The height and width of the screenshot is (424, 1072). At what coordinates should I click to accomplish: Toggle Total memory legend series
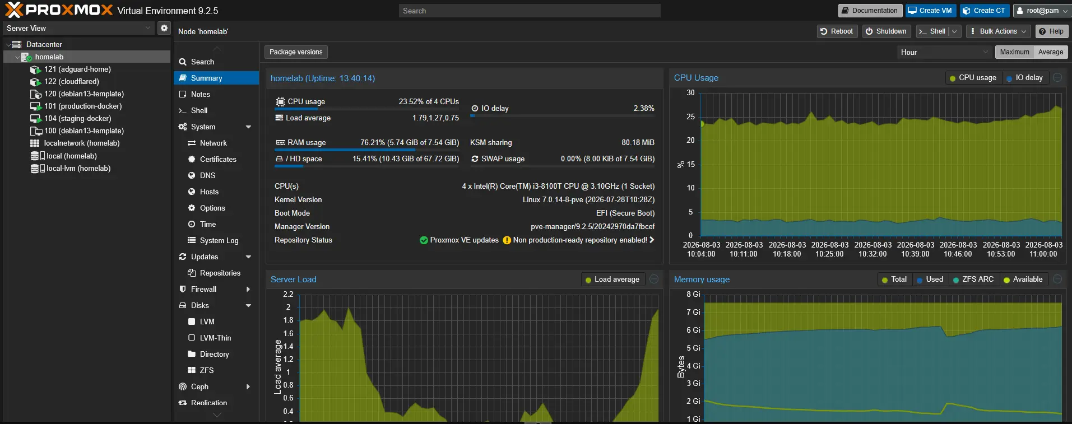coord(894,279)
